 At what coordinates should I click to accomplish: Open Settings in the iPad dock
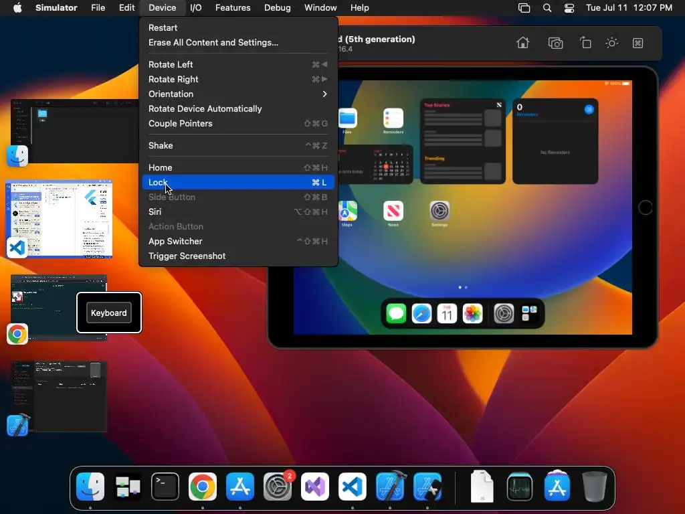[504, 313]
